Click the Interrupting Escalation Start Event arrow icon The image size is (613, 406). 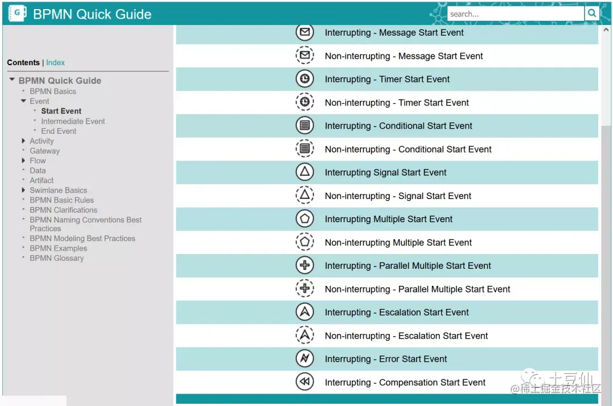[x=305, y=312]
